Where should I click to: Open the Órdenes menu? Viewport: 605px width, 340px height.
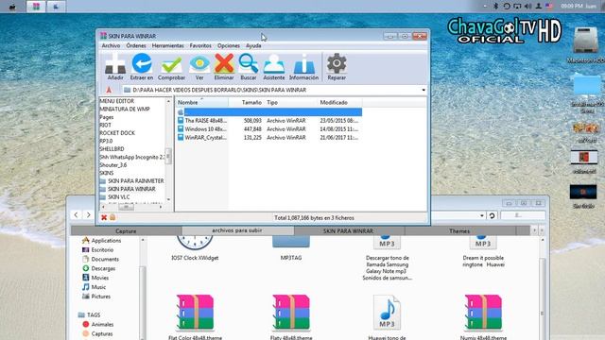tap(136, 45)
